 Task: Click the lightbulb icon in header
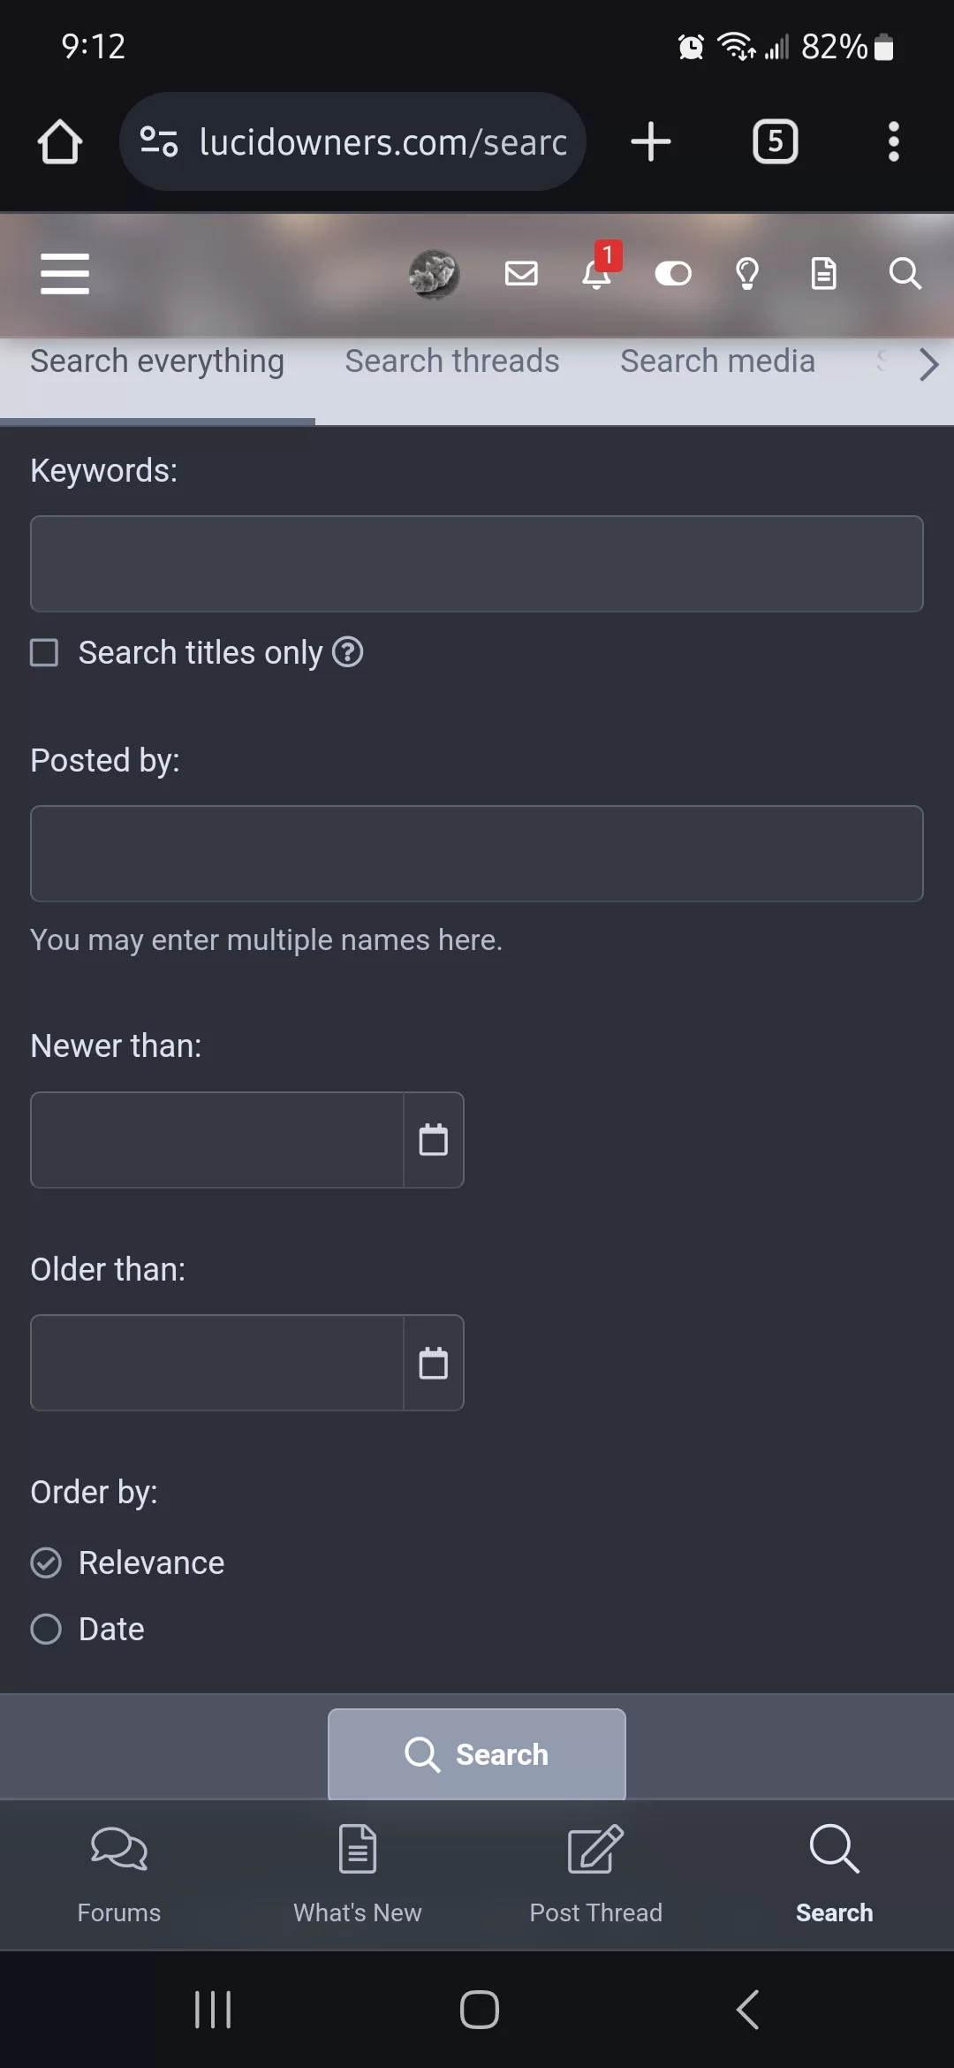tap(747, 274)
